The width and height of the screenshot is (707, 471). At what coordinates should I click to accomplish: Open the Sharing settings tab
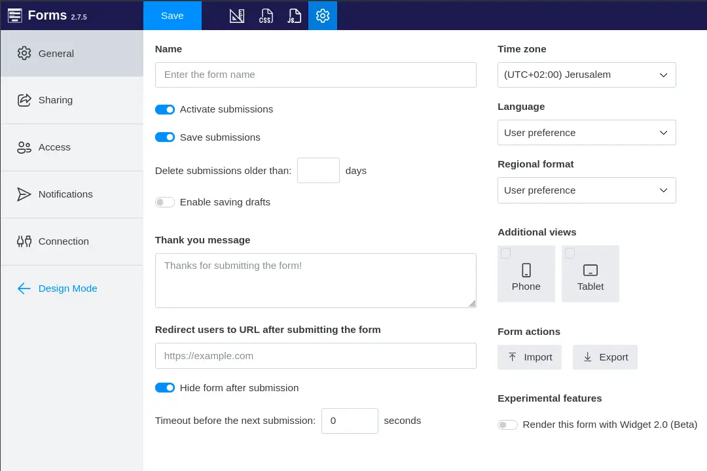point(72,100)
